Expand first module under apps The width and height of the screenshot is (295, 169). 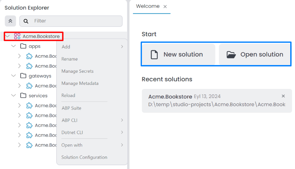click(19, 56)
